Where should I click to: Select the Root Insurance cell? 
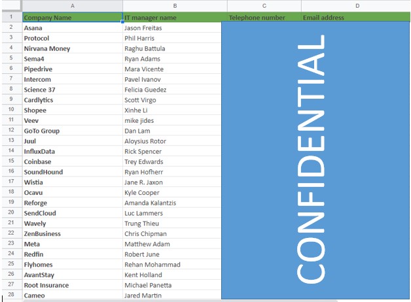click(73, 285)
